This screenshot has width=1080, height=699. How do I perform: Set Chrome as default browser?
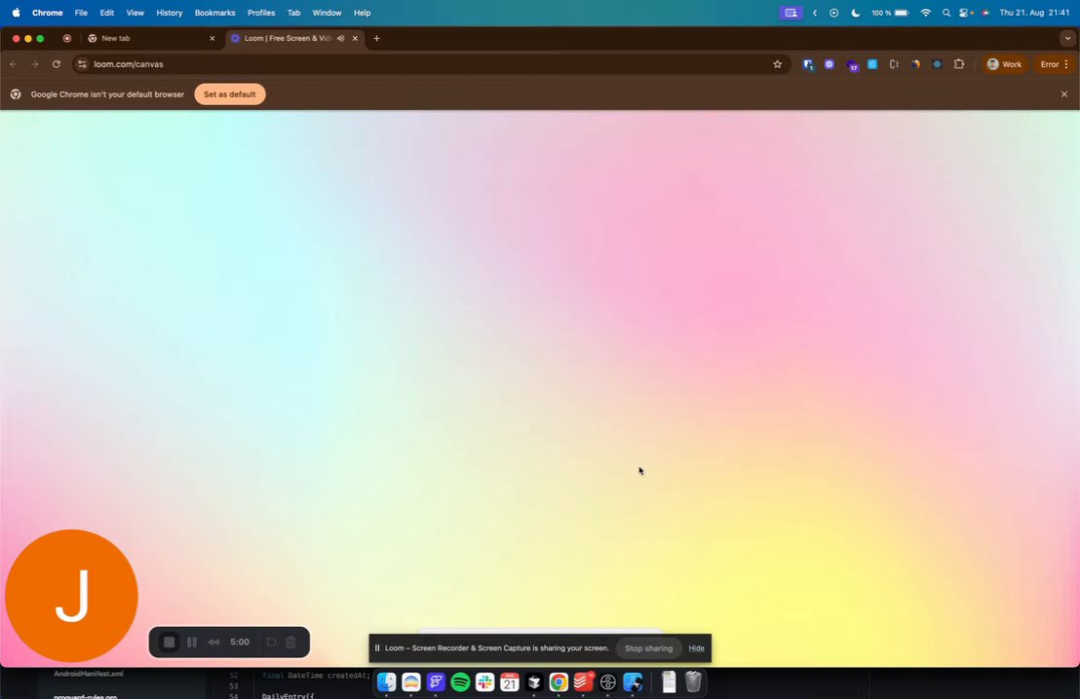pos(229,94)
